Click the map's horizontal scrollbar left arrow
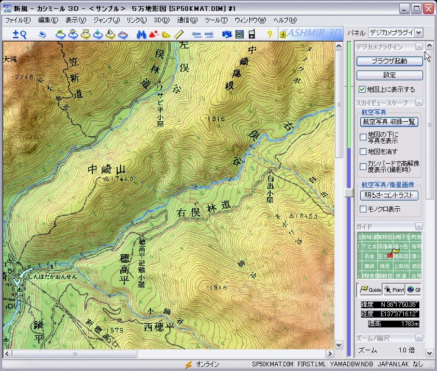Screen dimensions: 437x371 [x=7, y=354]
